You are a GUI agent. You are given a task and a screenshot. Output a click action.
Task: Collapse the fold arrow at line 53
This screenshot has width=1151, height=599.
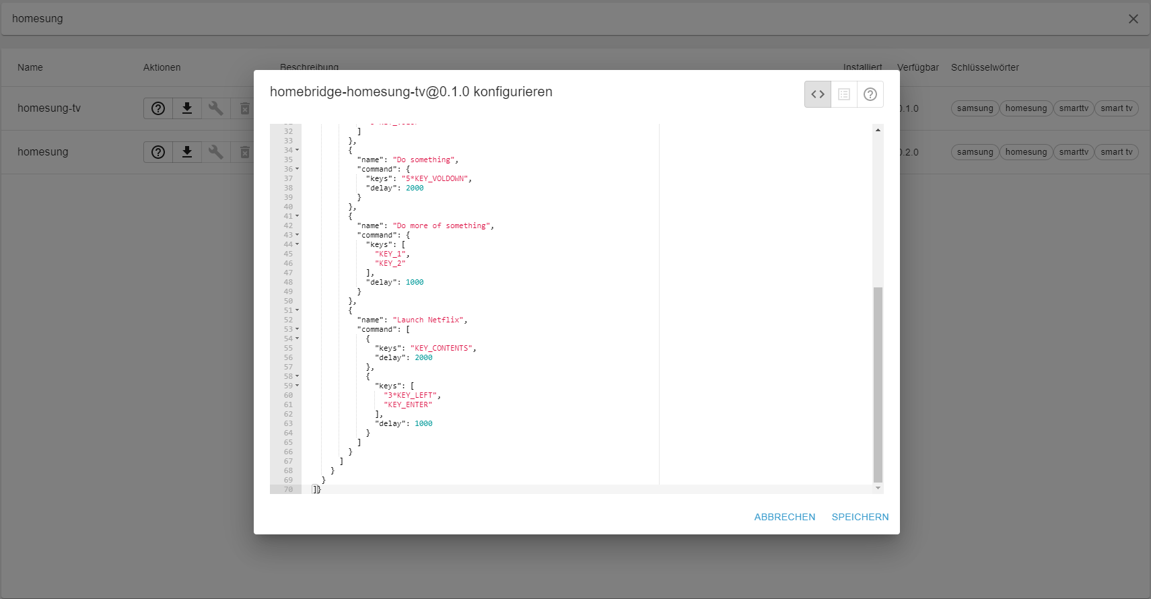[298, 329]
